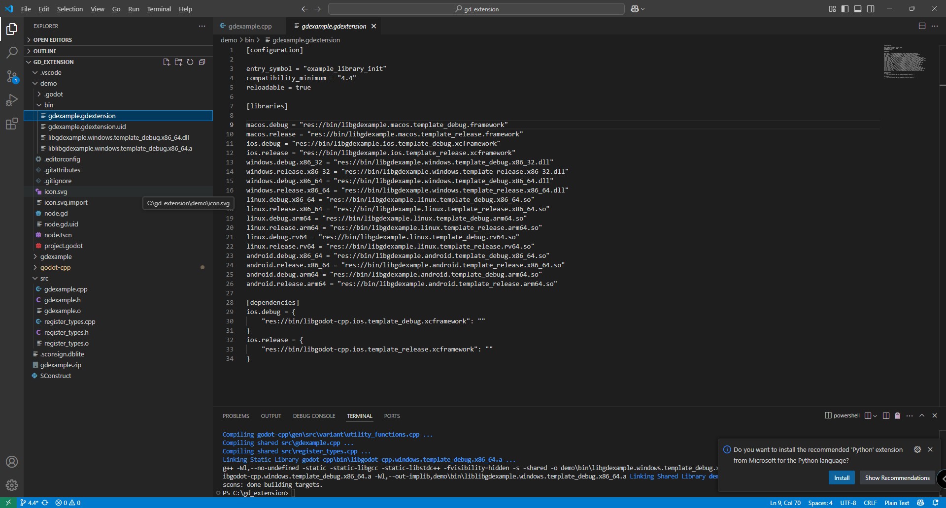Open editor more actions menu
The image size is (946, 508).
pos(935,26)
